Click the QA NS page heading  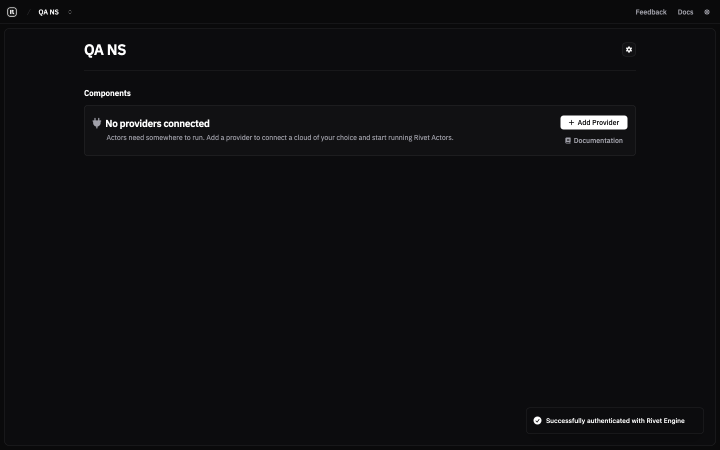pyautogui.click(x=105, y=49)
